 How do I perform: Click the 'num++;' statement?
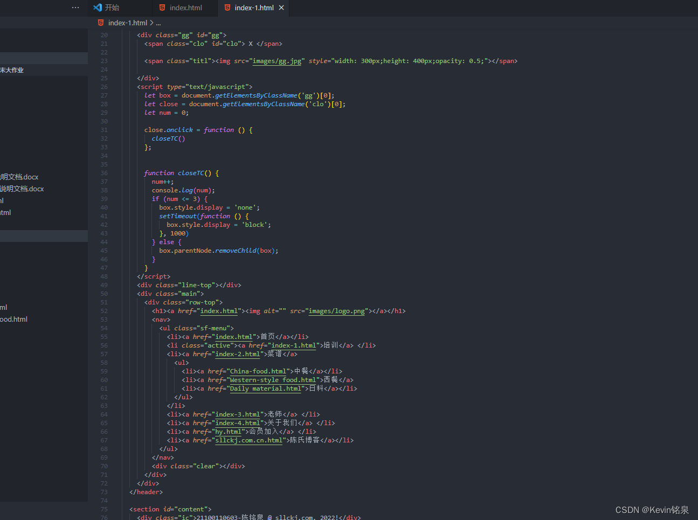[163, 182]
